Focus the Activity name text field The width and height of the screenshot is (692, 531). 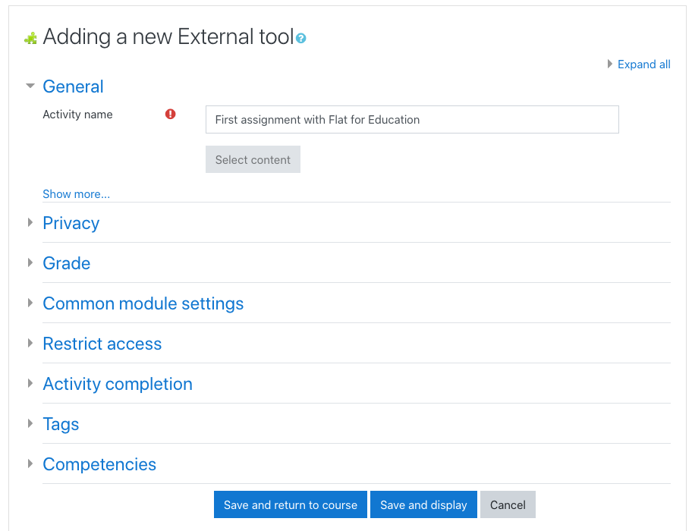[x=412, y=120]
